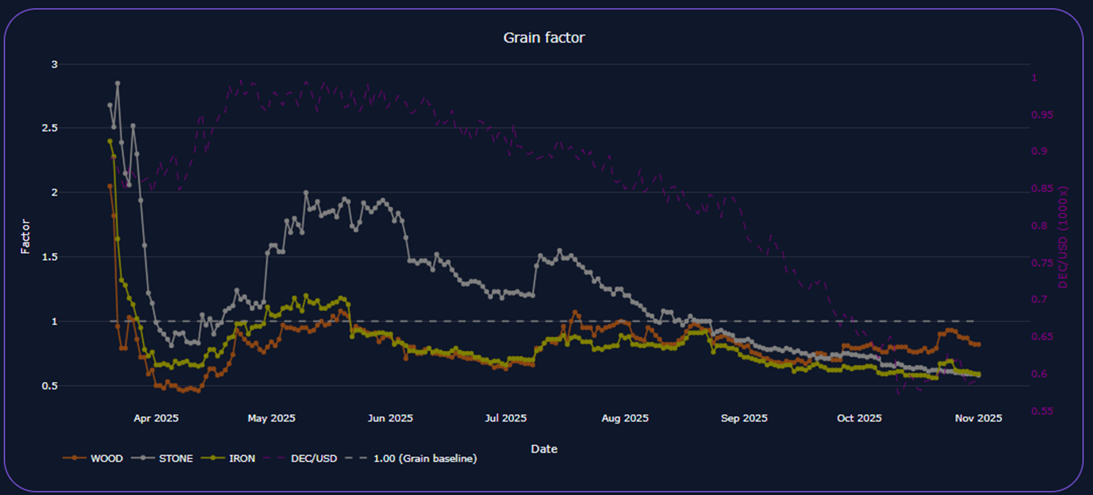Click the 'Apr 2025' x-axis label

156,419
